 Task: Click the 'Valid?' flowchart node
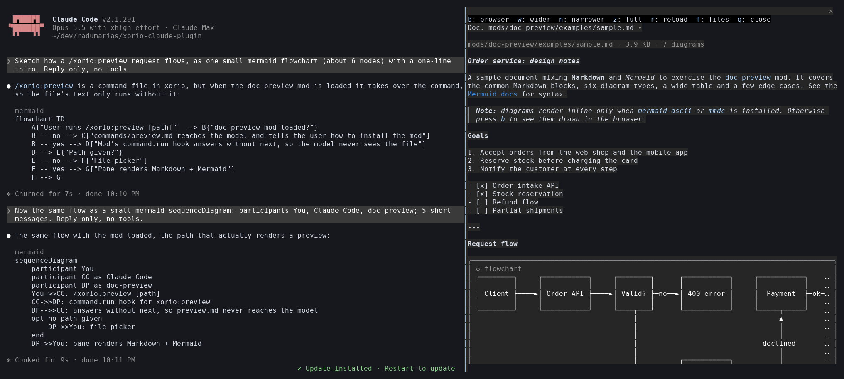point(633,294)
